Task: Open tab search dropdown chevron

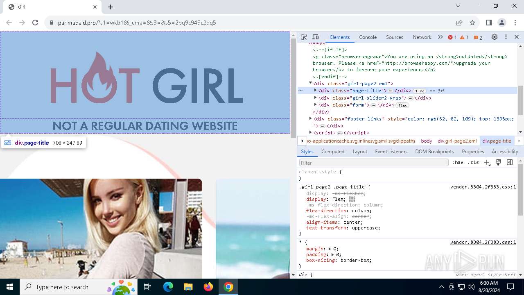Action: [458, 6]
